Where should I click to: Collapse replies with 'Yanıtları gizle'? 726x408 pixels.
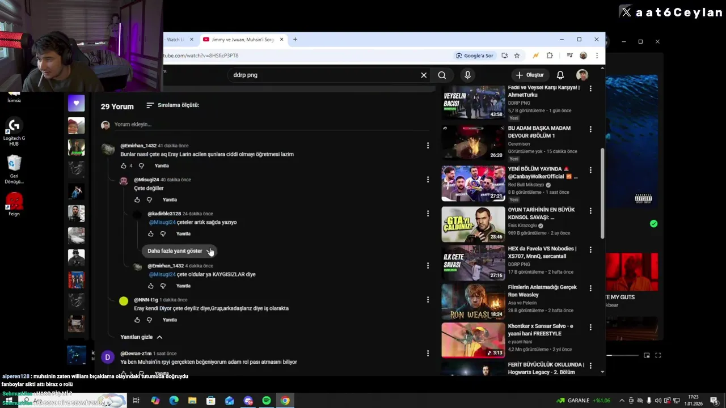pos(142,337)
